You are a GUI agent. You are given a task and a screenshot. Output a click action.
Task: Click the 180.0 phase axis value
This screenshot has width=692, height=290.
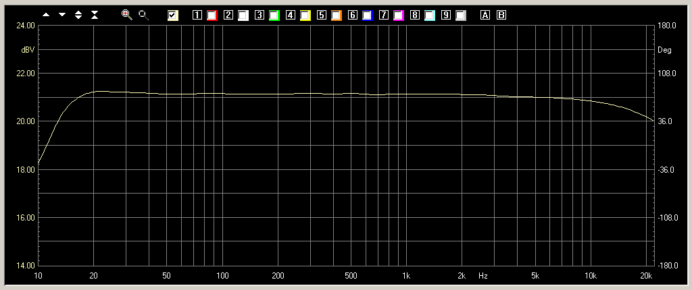667,26
